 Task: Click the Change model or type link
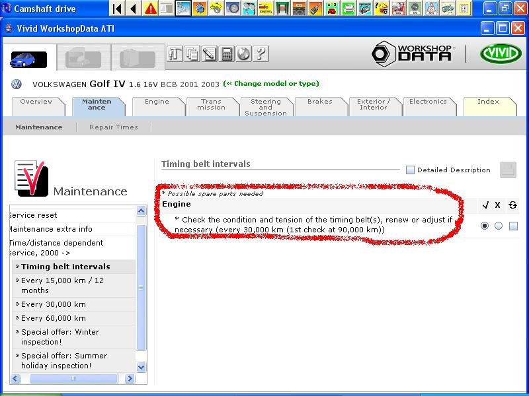tap(271, 84)
